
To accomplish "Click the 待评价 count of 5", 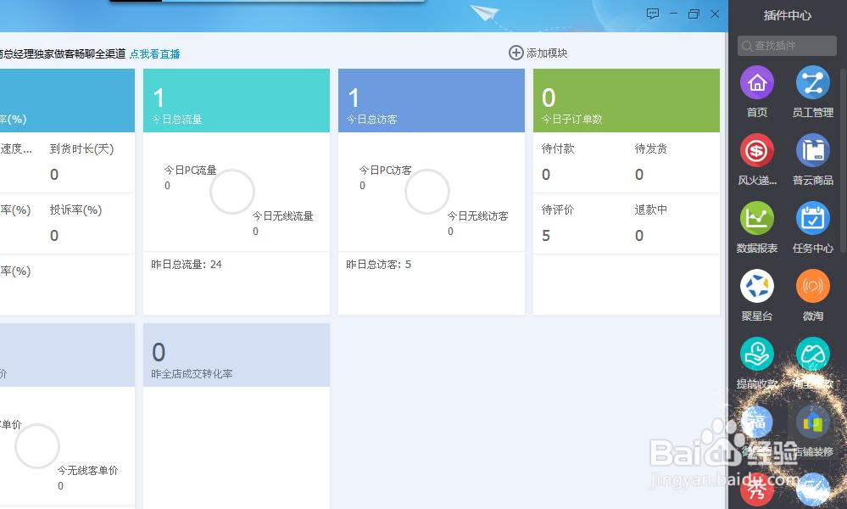I will [546, 236].
